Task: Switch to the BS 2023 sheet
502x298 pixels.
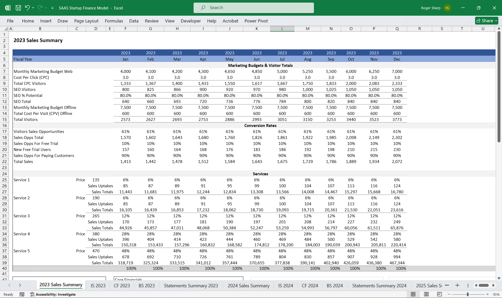Action: tap(147, 286)
